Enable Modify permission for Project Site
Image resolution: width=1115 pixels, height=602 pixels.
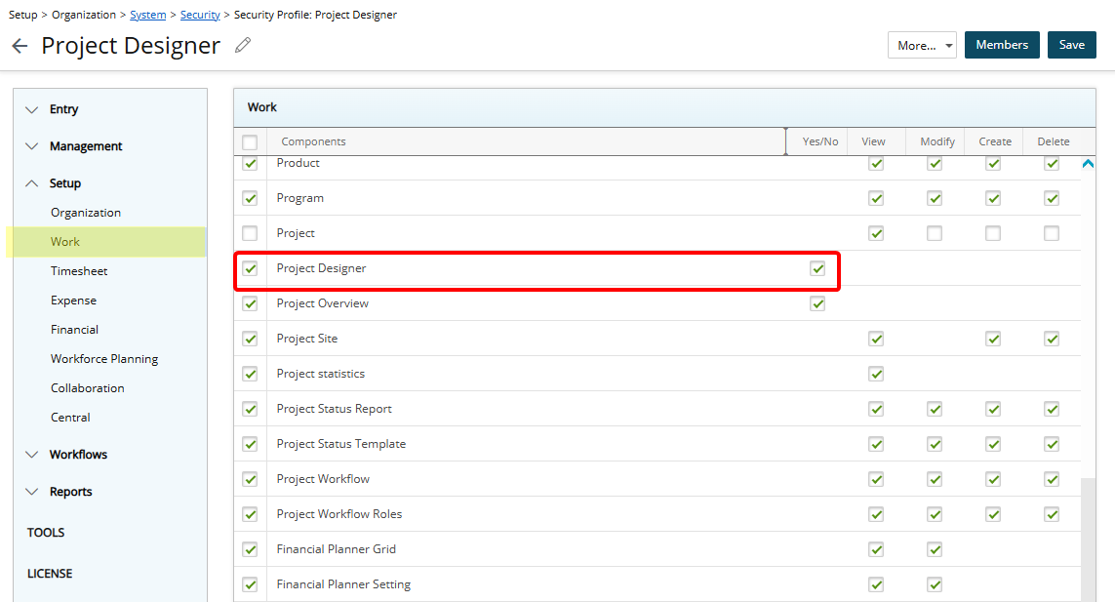[x=935, y=338]
